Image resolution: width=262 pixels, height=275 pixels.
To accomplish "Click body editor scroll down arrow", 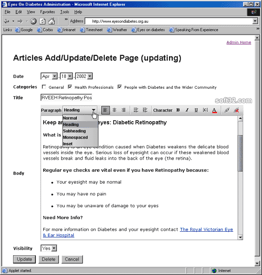I will tap(241, 237).
